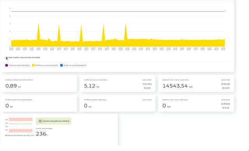249x151 pixels.
Task: Click the 5,12 kW maximum power value
Action: pos(91,86)
